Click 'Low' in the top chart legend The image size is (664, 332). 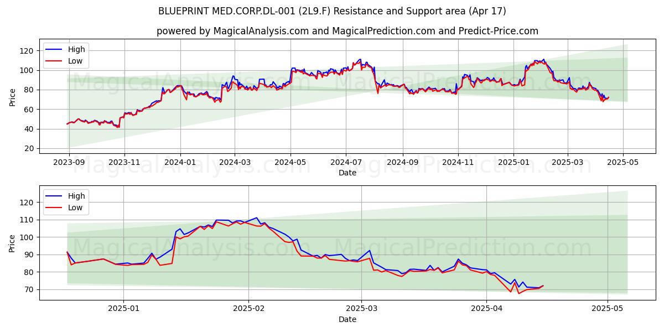(x=75, y=61)
